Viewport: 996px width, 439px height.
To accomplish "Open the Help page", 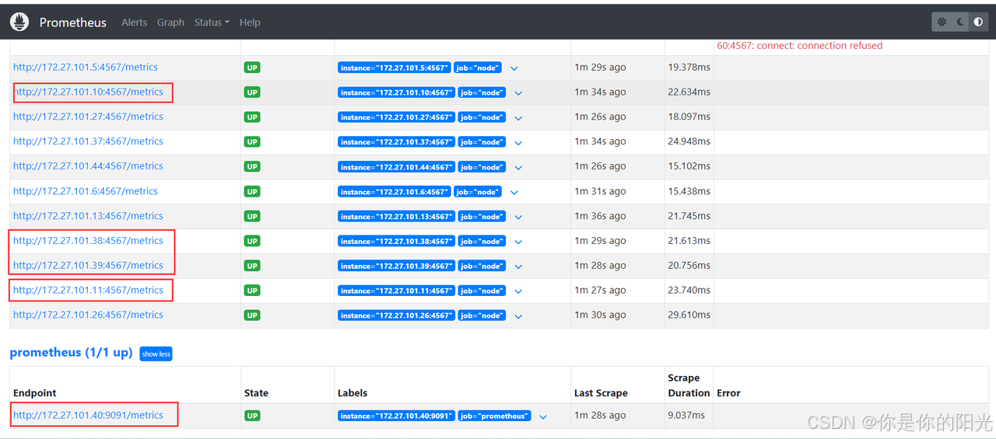I will tap(250, 23).
